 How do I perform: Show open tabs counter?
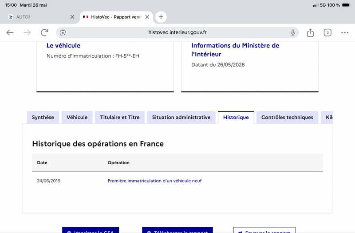click(x=327, y=32)
